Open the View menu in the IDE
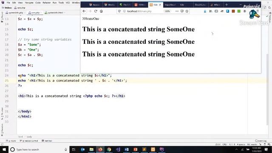Image resolution: width=272 pixels, height=153 pixels. [20, 3]
